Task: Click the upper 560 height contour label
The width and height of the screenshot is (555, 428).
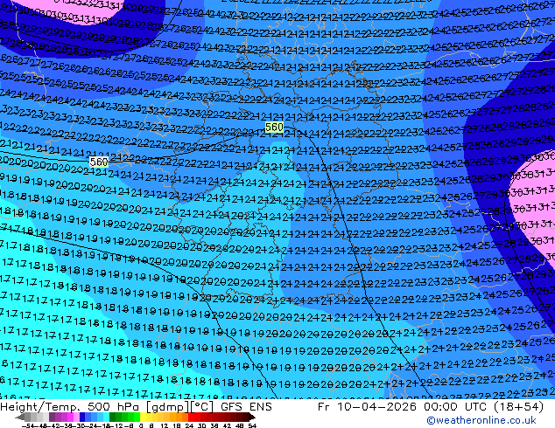Action: point(274,128)
